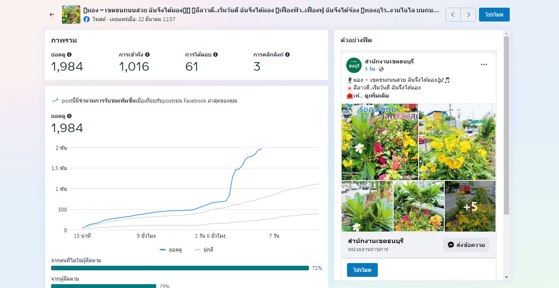Click the จากผู้ติดตาม 29% bar
The height and width of the screenshot is (288, 559).
click(x=103, y=286)
